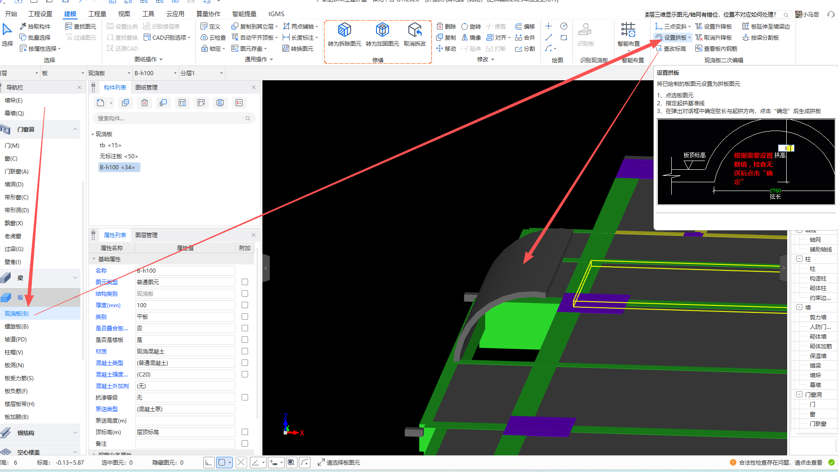
Task: Click 取消拆改 cancel demolition icon
Action: click(415, 35)
